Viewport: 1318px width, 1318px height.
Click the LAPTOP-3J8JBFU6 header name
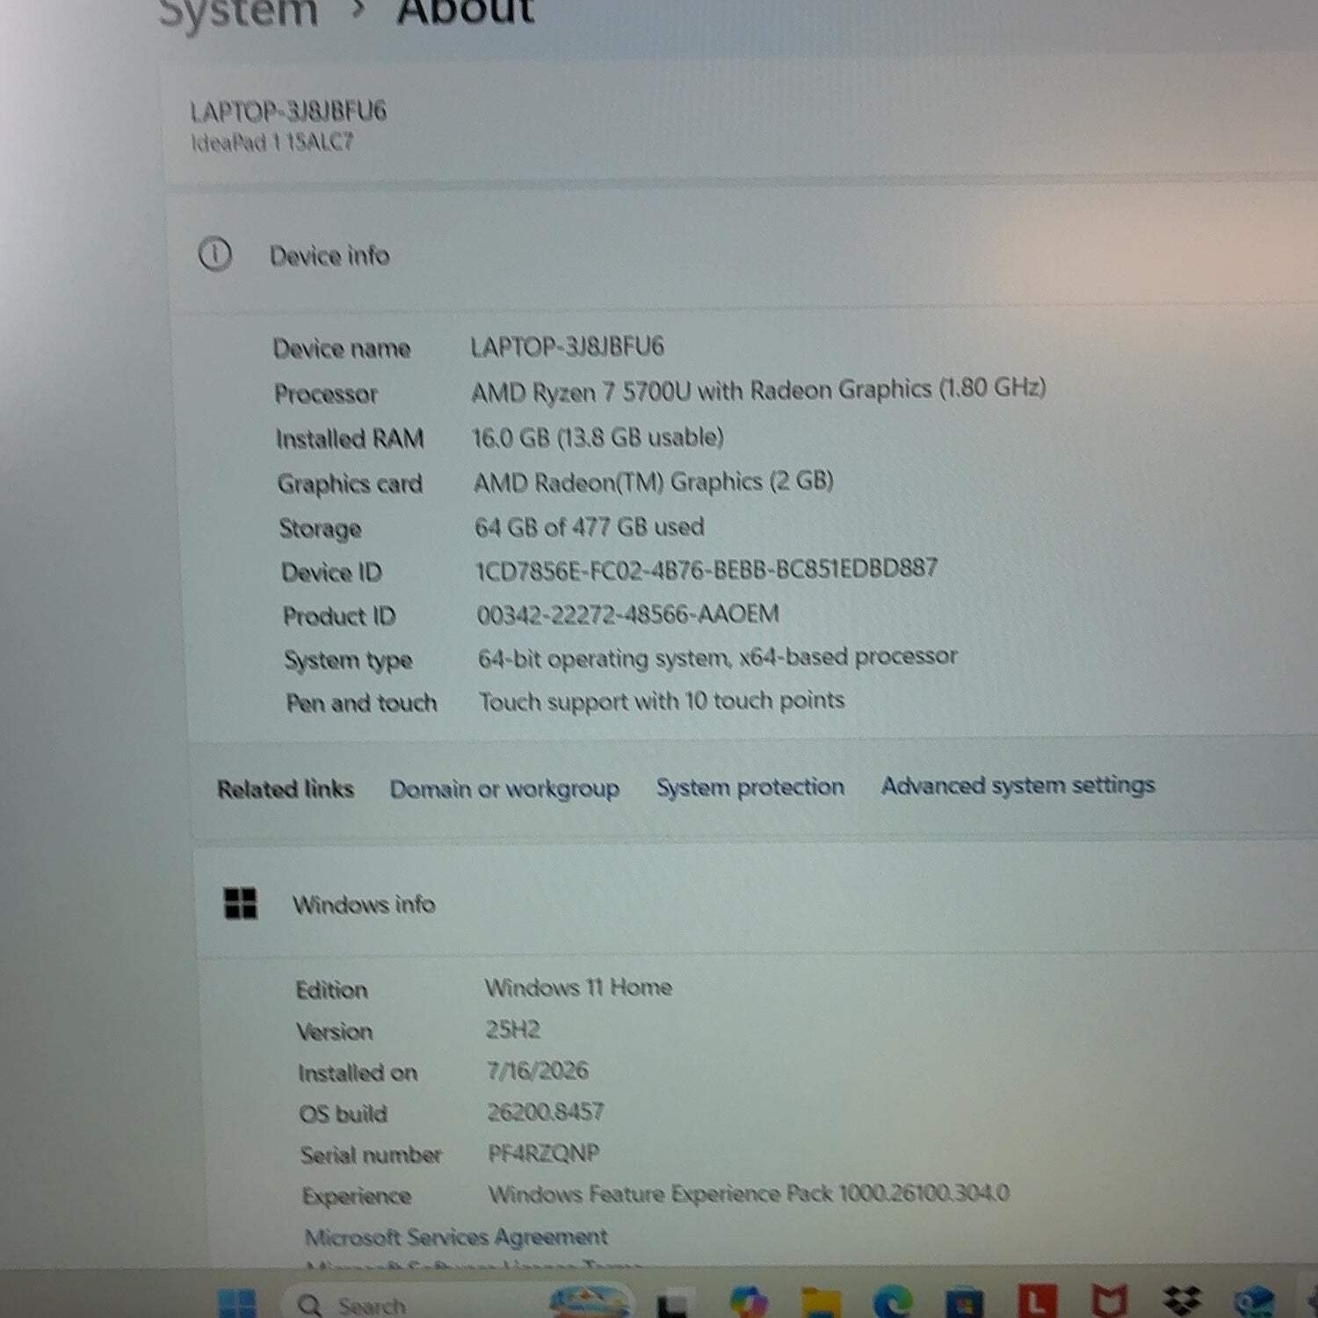[x=288, y=112]
